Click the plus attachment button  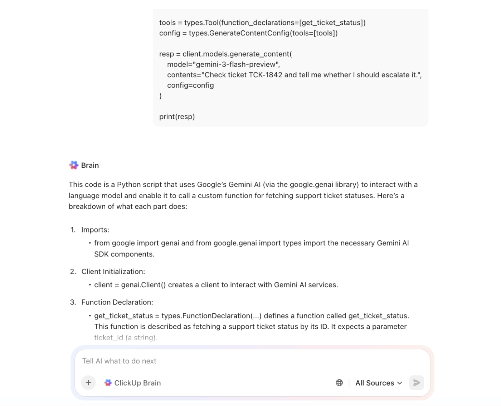[x=88, y=383]
